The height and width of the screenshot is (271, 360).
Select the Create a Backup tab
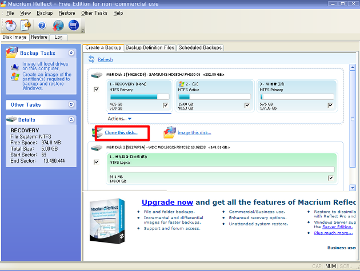(103, 47)
